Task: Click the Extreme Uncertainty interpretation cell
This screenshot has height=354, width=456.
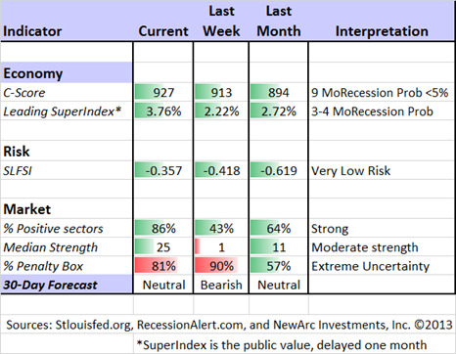Action: click(370, 266)
